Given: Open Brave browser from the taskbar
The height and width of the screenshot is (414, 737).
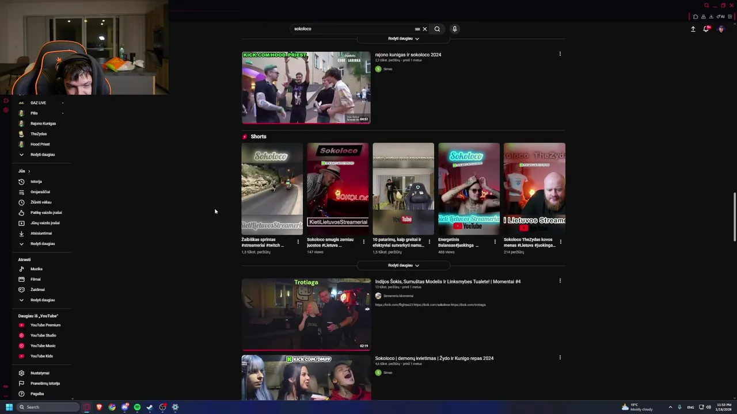Looking at the screenshot, I should tap(99, 407).
